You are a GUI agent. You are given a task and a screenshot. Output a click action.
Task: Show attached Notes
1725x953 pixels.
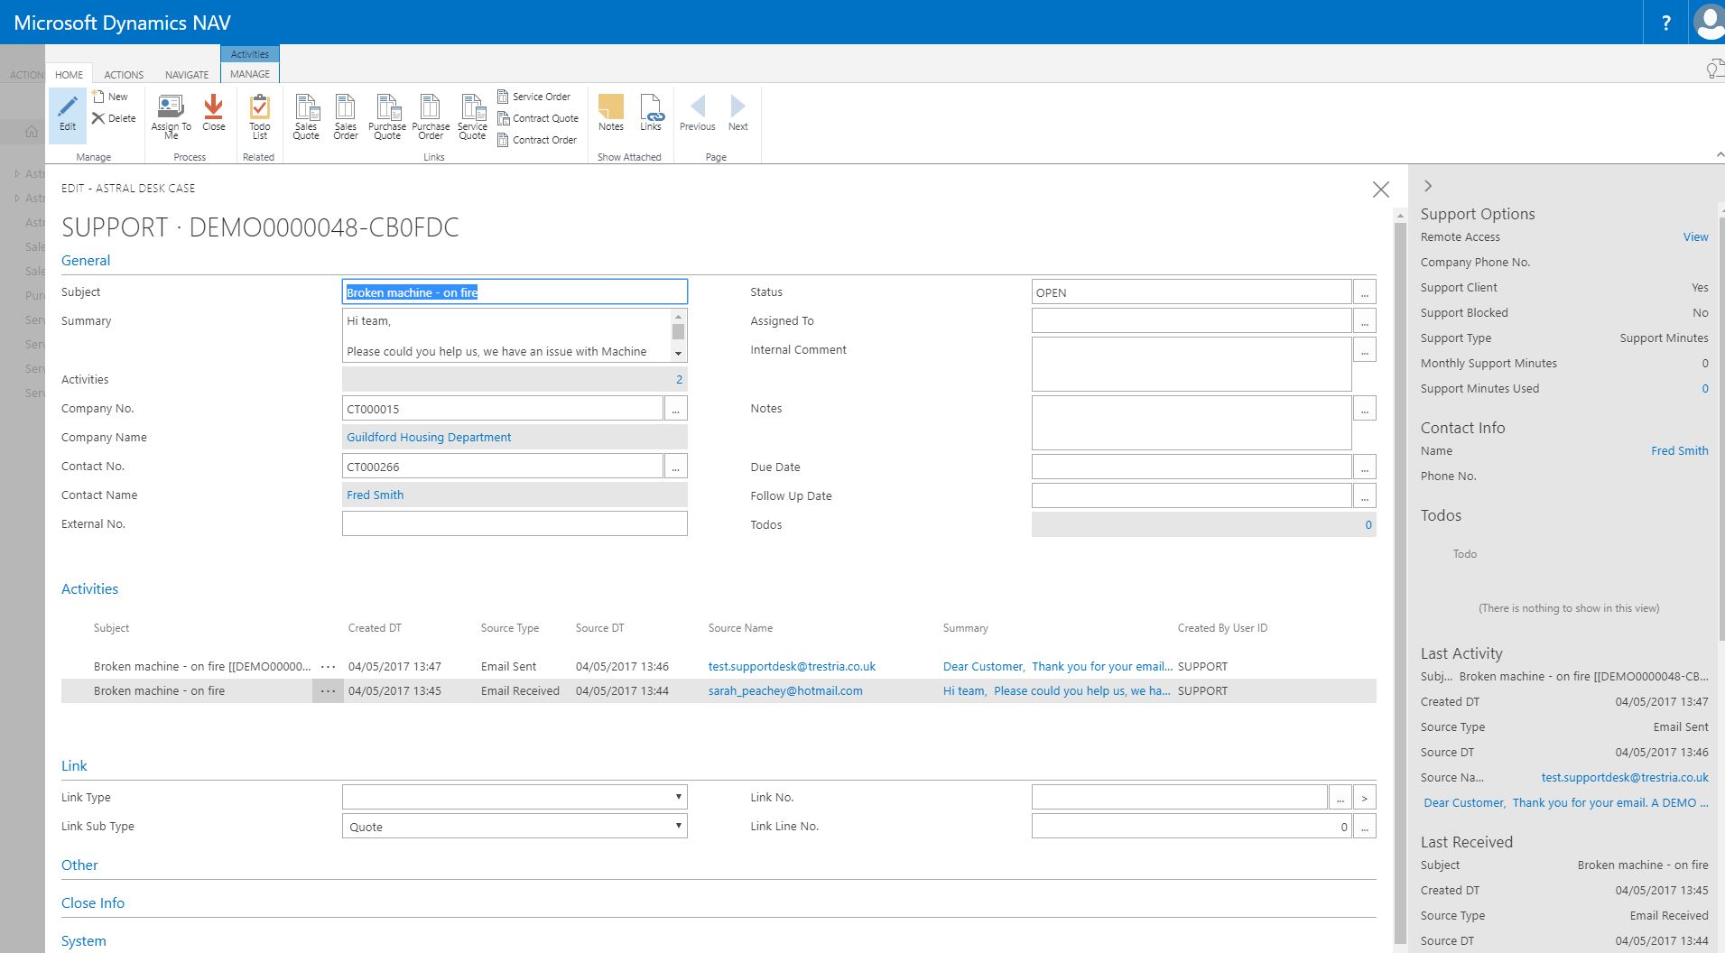[x=611, y=113]
